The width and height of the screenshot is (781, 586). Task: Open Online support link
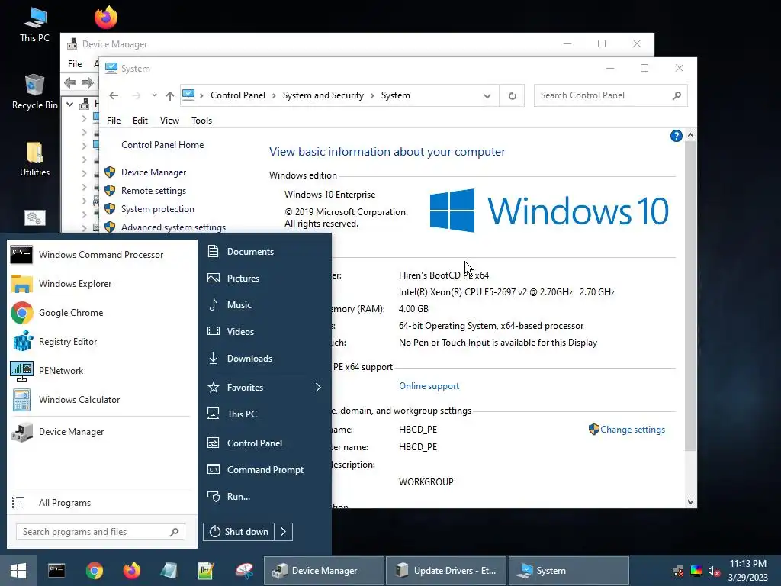click(x=429, y=386)
